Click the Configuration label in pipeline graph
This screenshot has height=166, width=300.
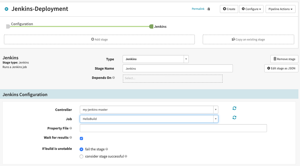click(22, 24)
